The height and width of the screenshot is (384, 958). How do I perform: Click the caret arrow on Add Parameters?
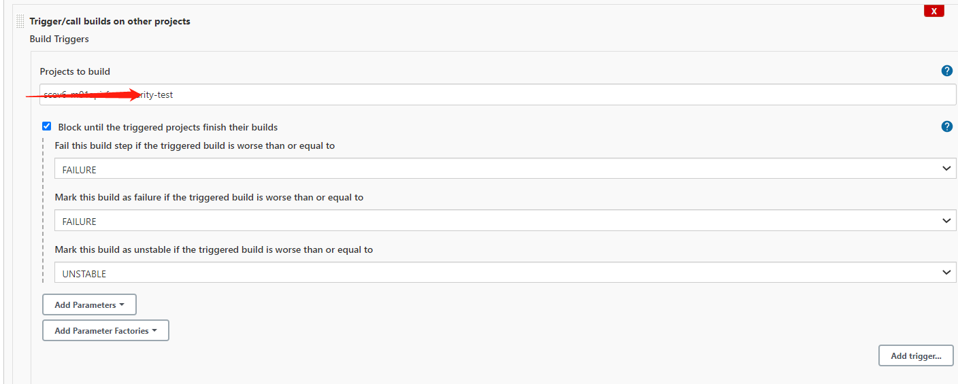click(x=122, y=305)
